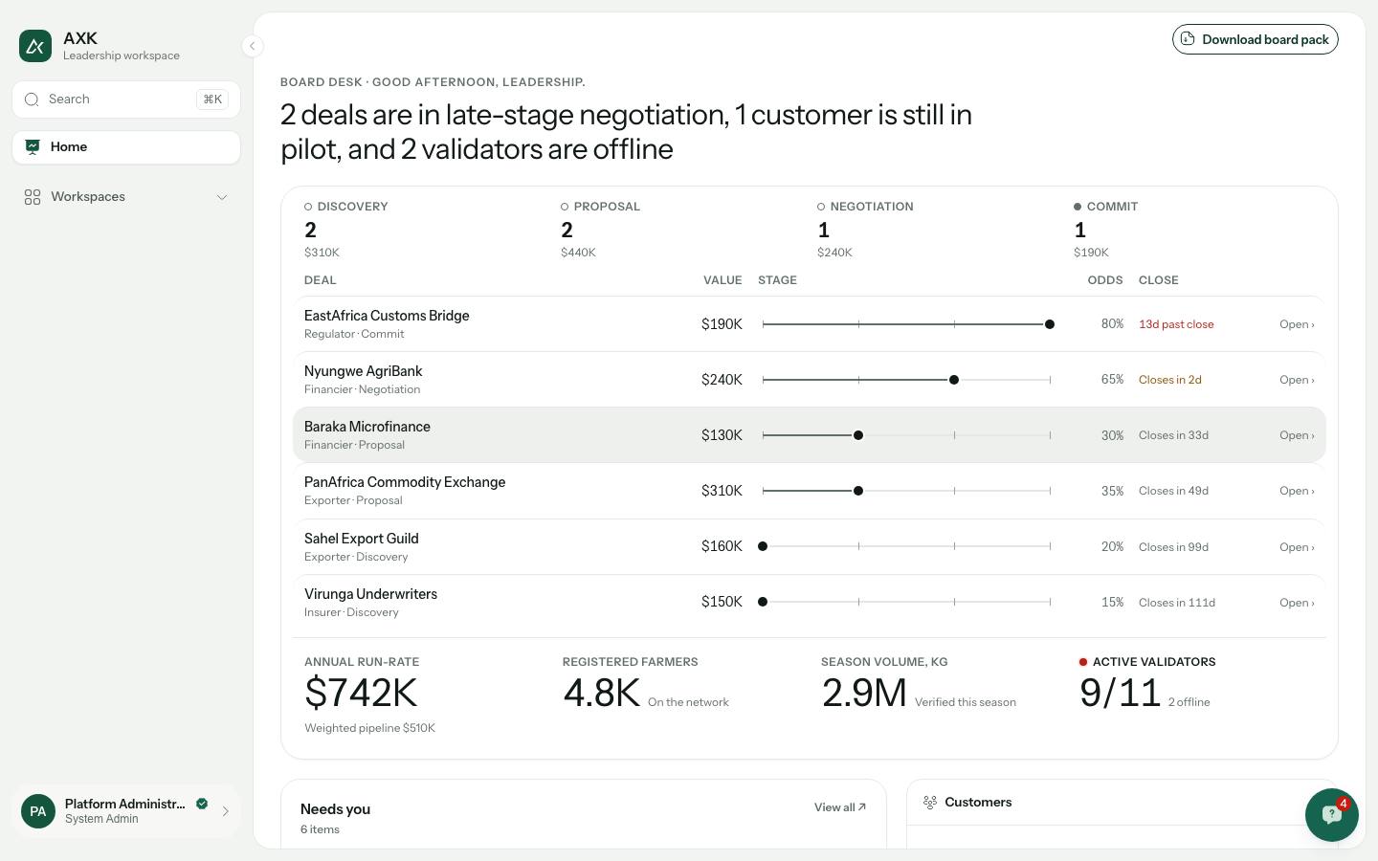Viewport: 1378px width, 861px height.
Task: Open the EastAfrica Customs Bridge deal
Action: coord(1297,324)
